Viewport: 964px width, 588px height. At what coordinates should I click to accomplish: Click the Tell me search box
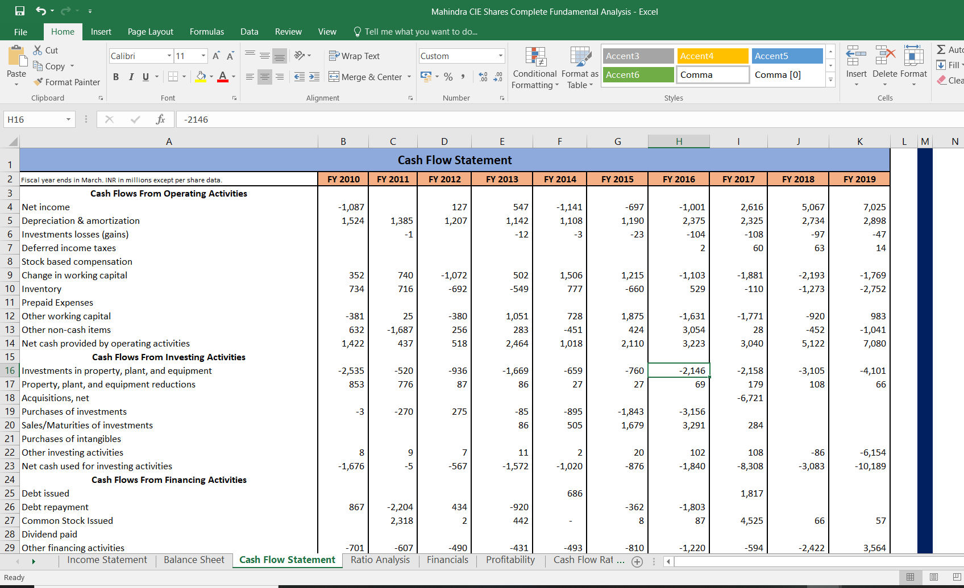point(415,32)
